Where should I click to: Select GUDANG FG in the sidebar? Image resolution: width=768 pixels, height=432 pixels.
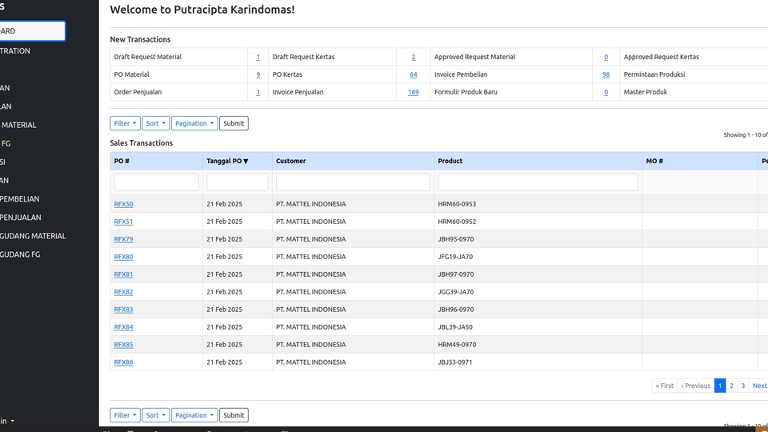click(x=20, y=254)
